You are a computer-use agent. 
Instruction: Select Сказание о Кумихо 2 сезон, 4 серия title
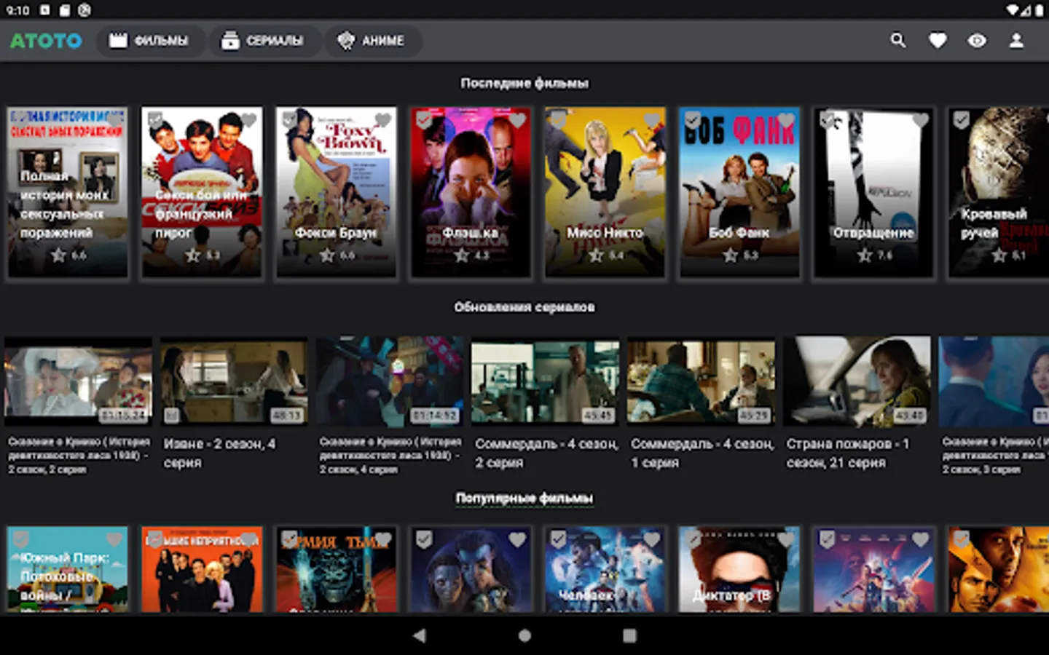[x=390, y=455]
